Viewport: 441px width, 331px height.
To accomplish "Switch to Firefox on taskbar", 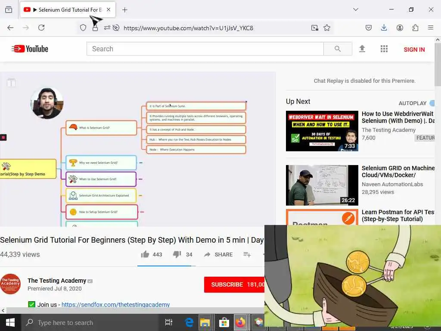I will click(x=240, y=322).
